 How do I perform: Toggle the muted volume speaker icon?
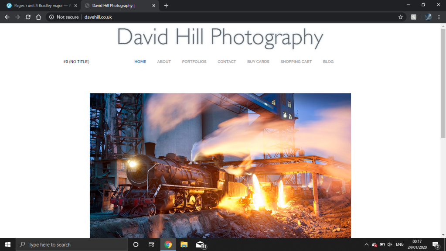[x=390, y=244]
